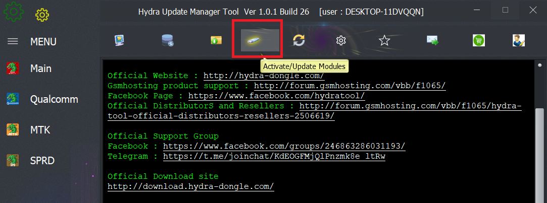Close the Hydra Update Manager window
The image size is (547, 203).
coord(533,10)
